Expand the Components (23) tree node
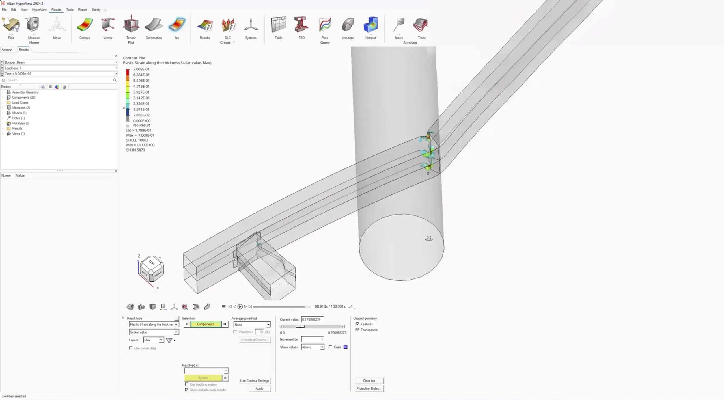The image size is (724, 400). 3,98
